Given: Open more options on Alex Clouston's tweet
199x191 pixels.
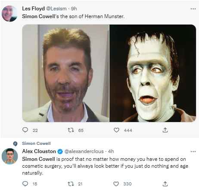Looking at the screenshot, I should click(193, 151).
